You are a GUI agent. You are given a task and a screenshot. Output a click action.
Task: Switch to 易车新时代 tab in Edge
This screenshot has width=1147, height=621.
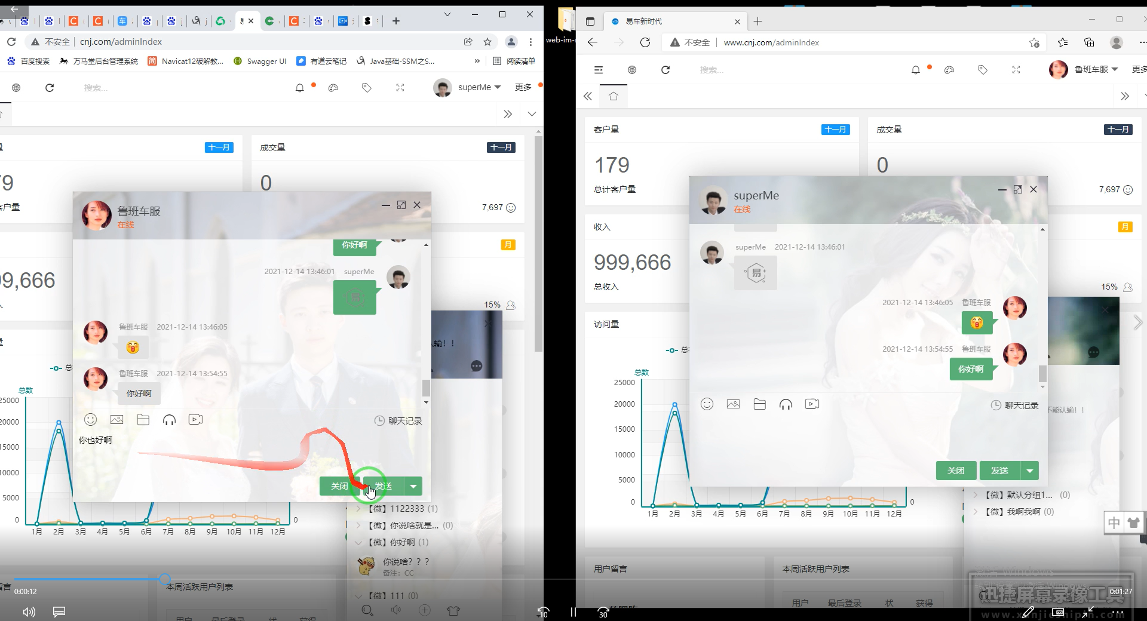coord(674,21)
